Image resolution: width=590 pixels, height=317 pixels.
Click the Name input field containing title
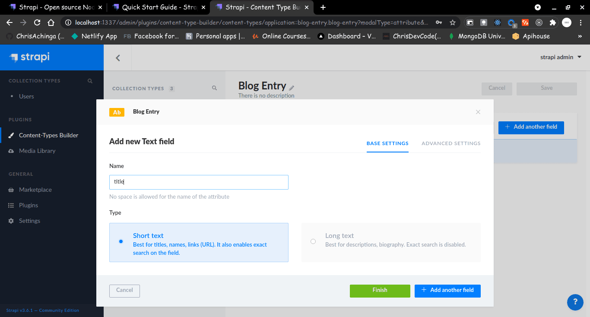click(199, 182)
